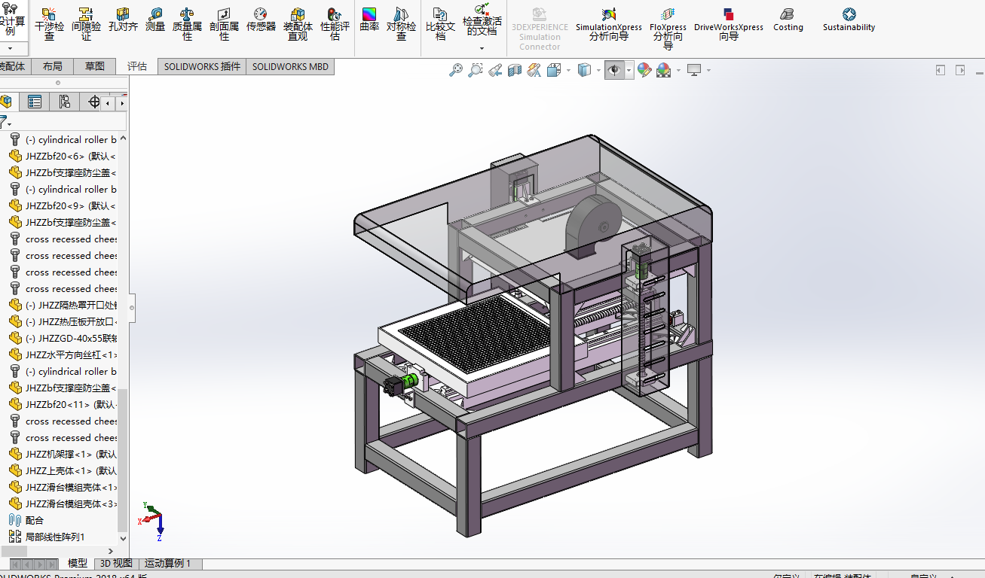The height and width of the screenshot is (578, 985).
Task: Select JHZZ水平方向丝杠<1> component in the tree
Action: (x=63, y=354)
